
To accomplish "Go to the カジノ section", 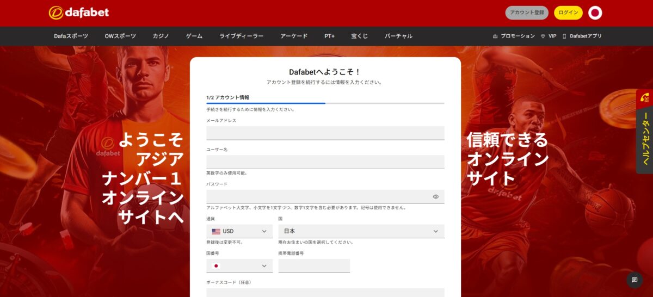I will (x=161, y=36).
